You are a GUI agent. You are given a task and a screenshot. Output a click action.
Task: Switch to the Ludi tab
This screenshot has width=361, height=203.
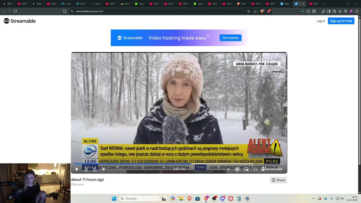tap(66, 4)
